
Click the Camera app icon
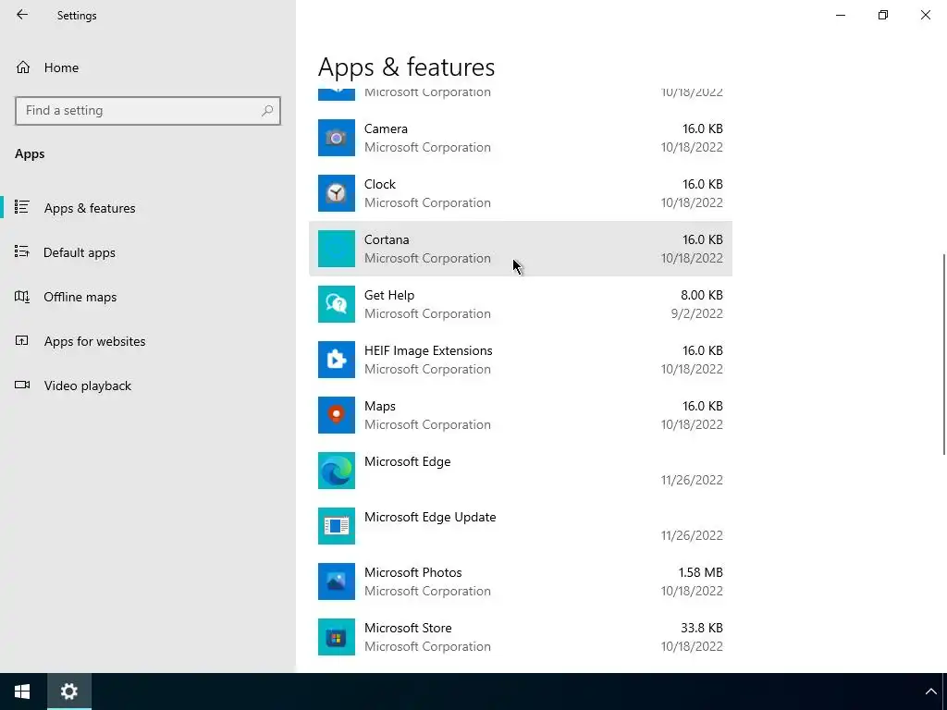337,138
